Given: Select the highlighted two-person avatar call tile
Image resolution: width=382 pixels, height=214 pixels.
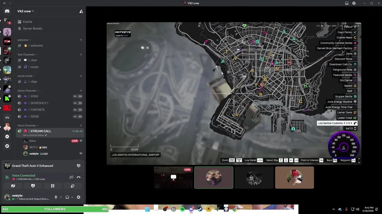Looking at the screenshot, I should [x=214, y=177].
